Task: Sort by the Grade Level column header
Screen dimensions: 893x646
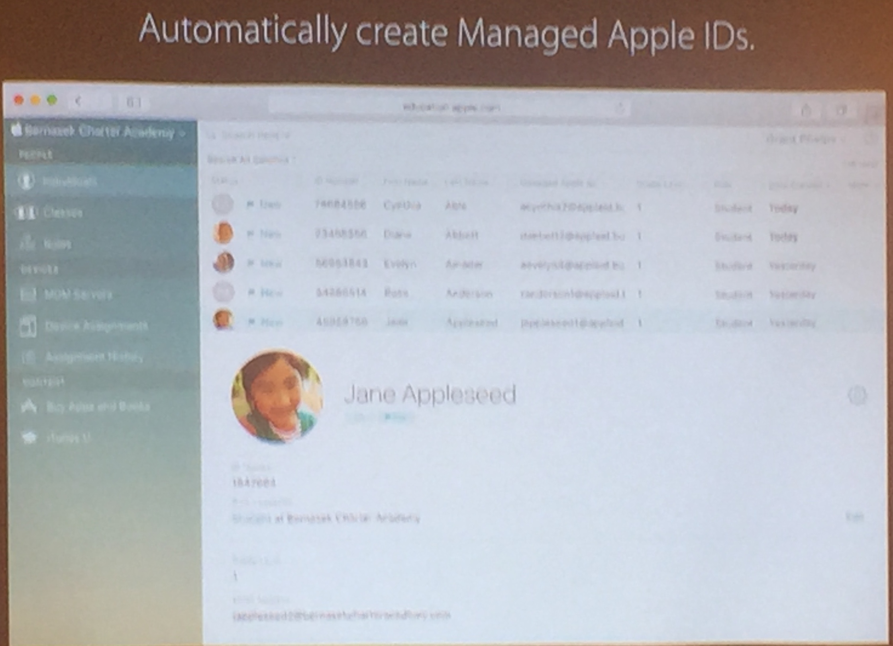Action: (x=660, y=184)
